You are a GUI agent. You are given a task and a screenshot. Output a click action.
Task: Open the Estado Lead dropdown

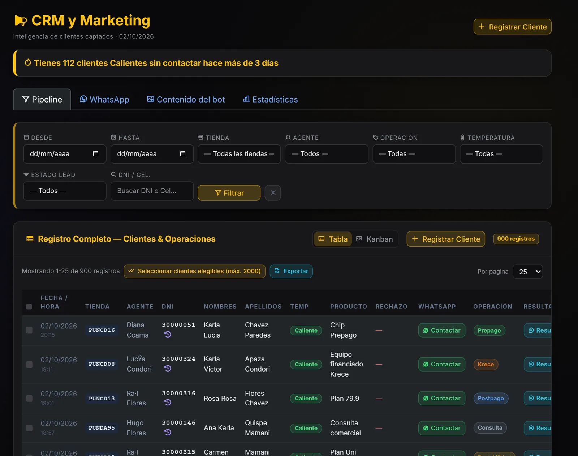[65, 191]
